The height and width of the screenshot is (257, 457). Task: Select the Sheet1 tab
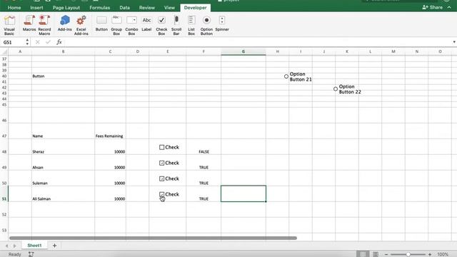click(x=34, y=246)
